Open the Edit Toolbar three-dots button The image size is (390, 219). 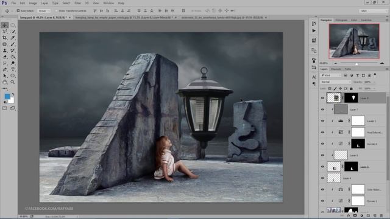click(5, 88)
